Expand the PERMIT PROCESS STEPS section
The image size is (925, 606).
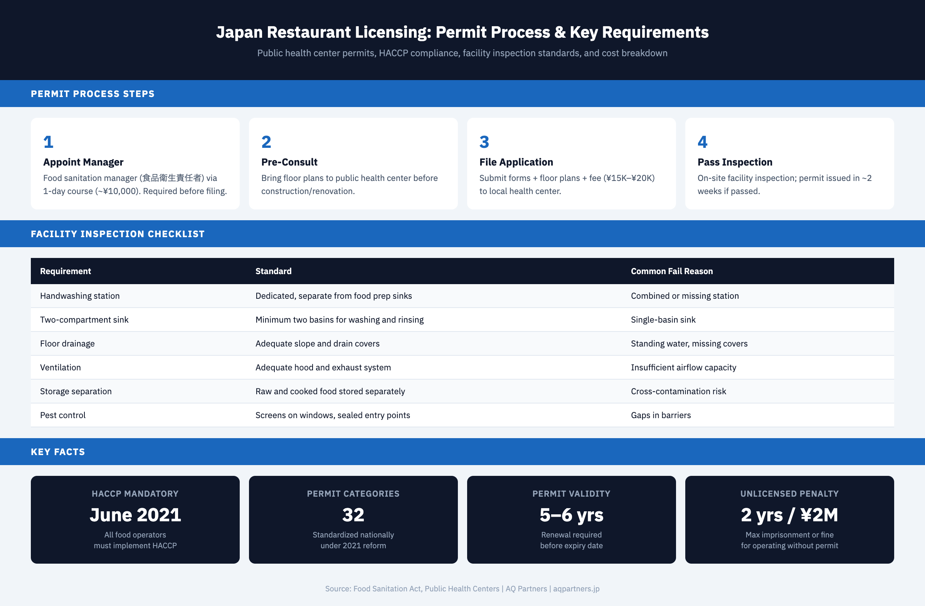tap(92, 93)
